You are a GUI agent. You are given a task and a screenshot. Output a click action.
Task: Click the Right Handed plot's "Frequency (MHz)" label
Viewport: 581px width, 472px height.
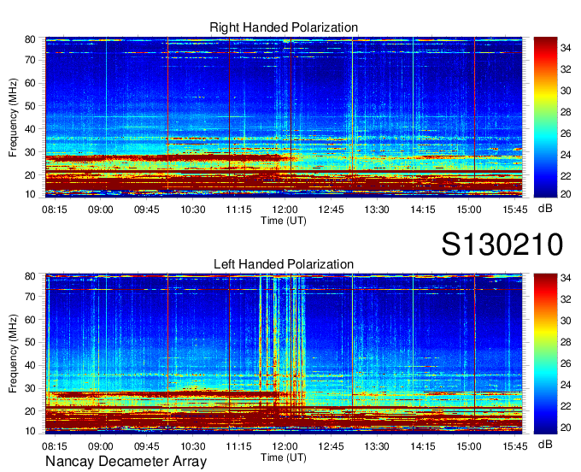[x=13, y=117]
